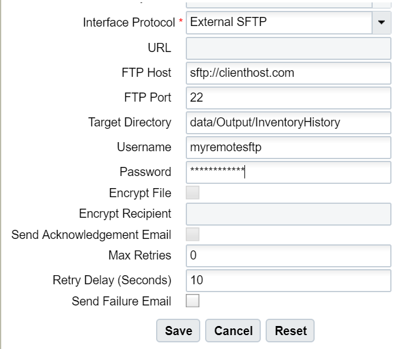Click the Interface Protocol label
Image resolution: width=406 pixels, height=349 pixels.
click(x=129, y=23)
